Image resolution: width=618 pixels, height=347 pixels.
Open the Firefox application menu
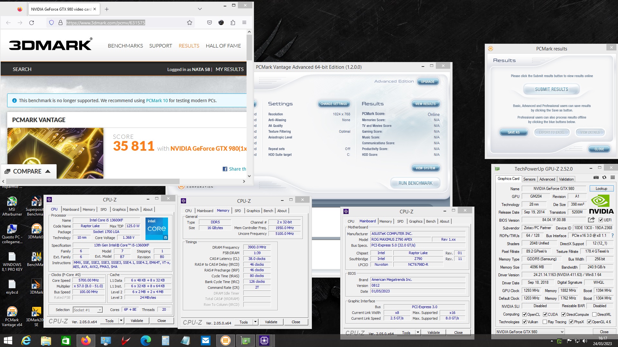[244, 22]
